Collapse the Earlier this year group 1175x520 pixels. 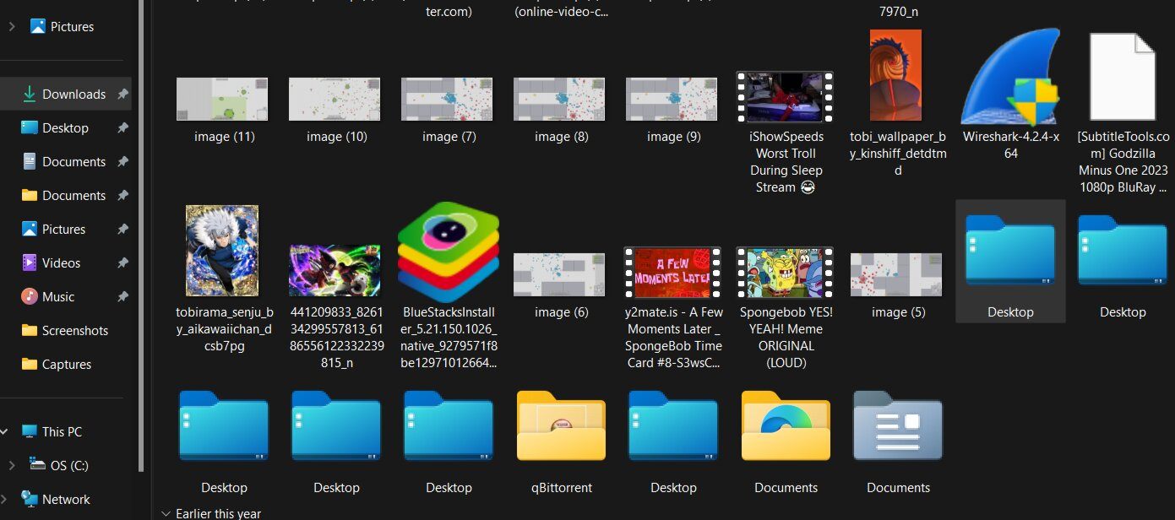point(165,513)
